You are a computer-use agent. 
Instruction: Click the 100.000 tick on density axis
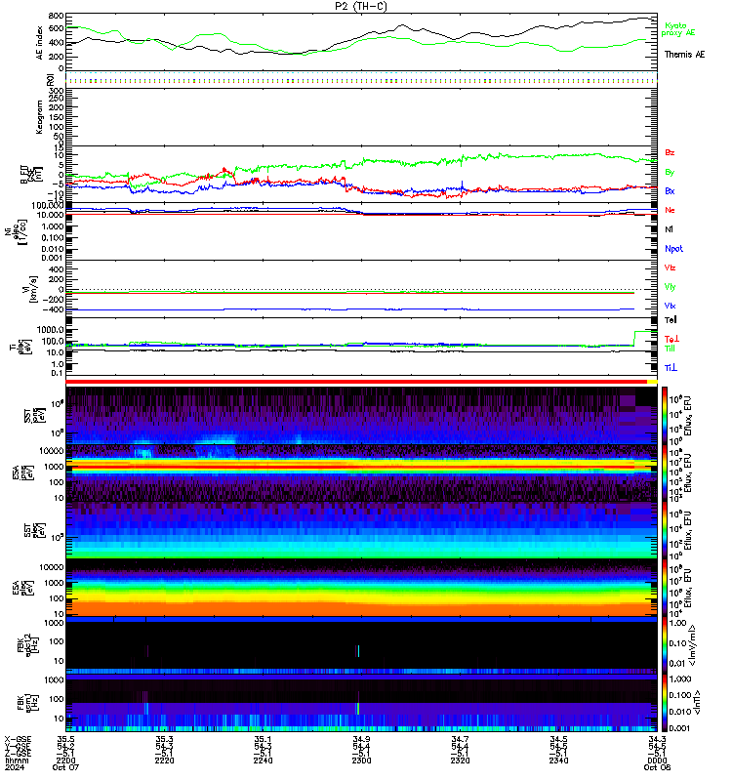pyautogui.click(x=47, y=206)
